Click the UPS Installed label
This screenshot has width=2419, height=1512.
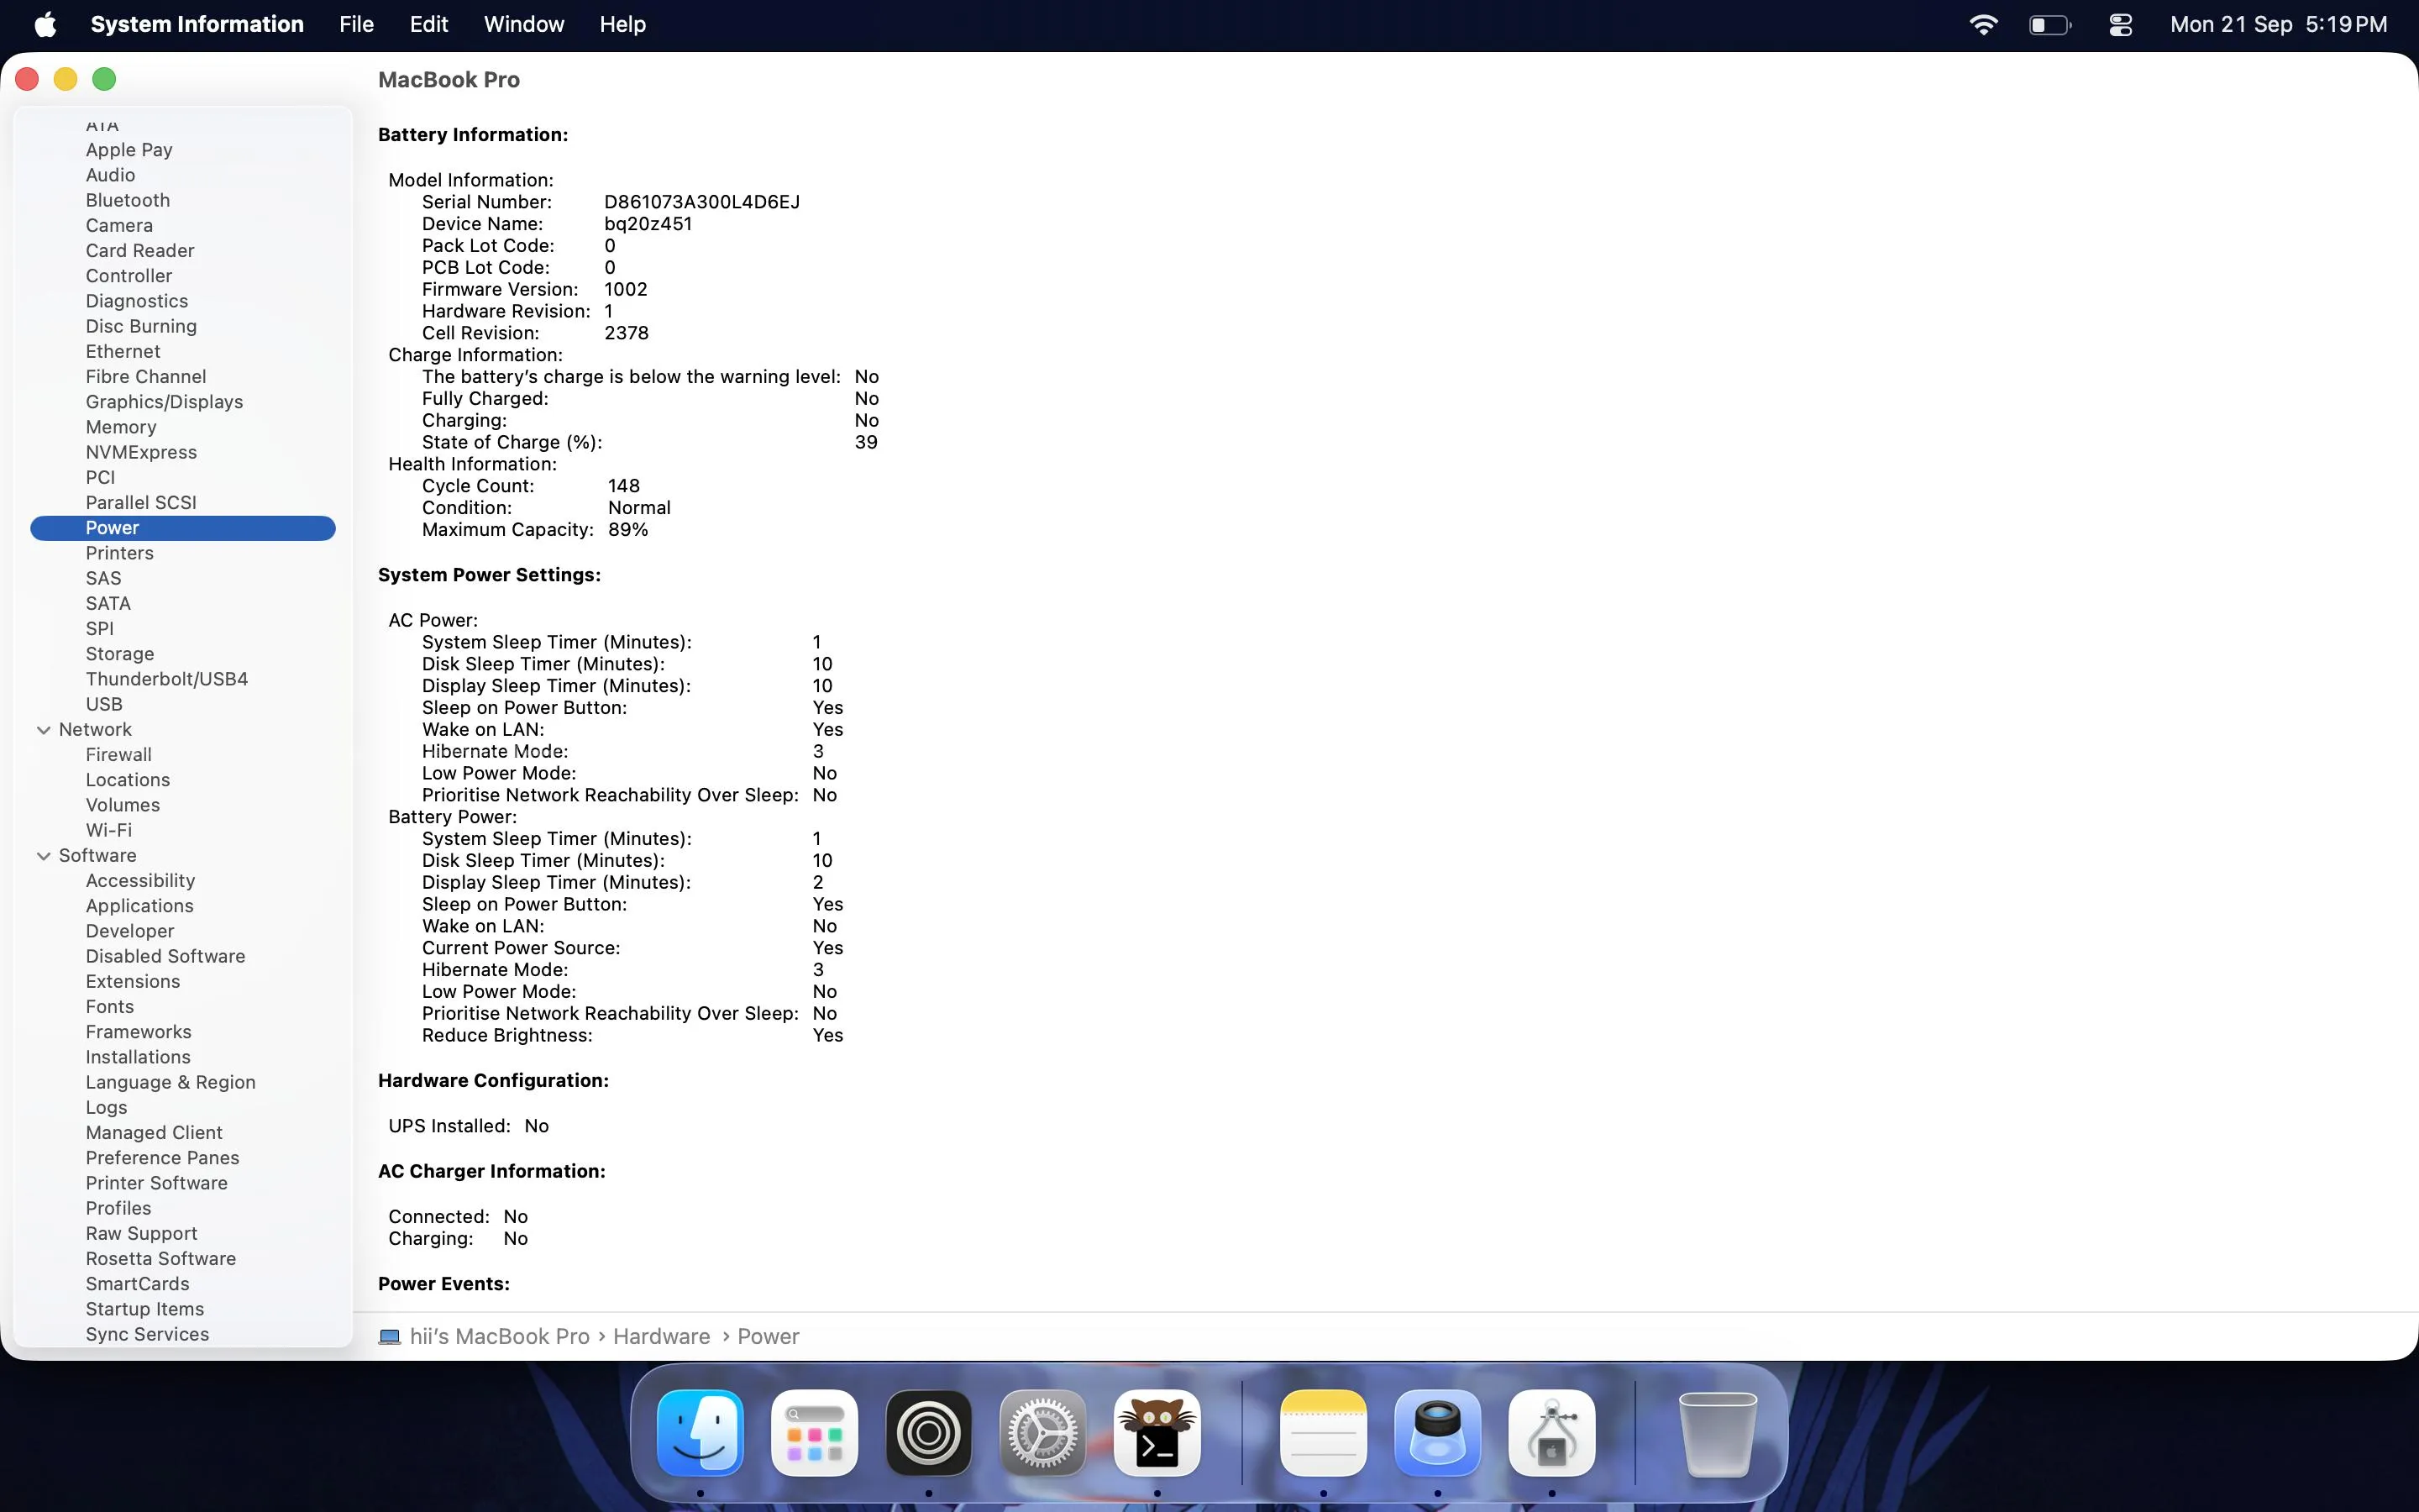[x=449, y=1126]
